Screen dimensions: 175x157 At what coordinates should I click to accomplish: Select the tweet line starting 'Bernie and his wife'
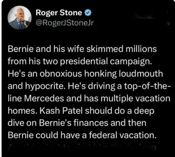click(x=82, y=49)
